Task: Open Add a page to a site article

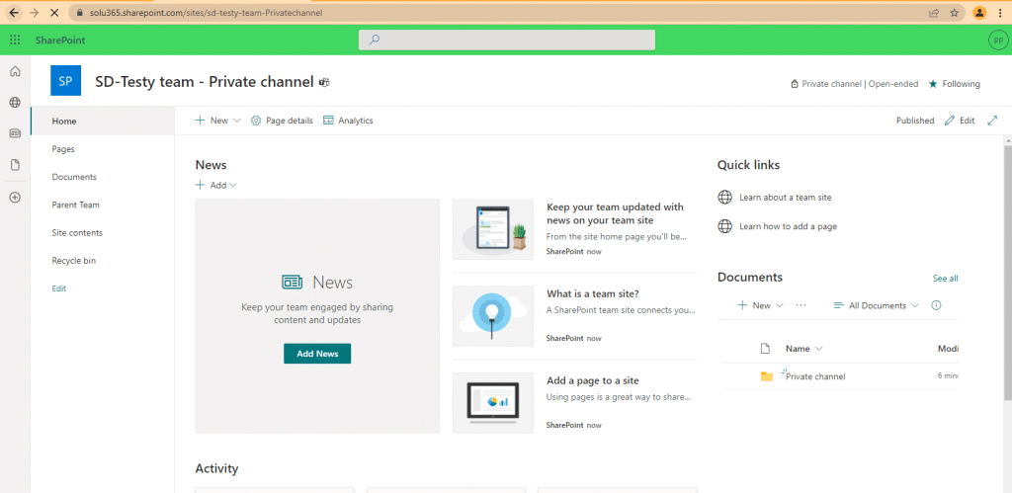Action: 593,380
